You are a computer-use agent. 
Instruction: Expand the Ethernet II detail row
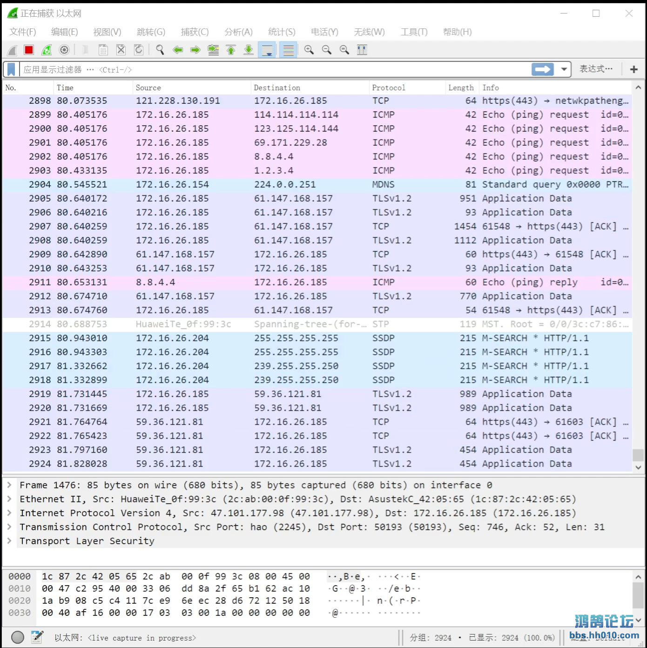[9, 499]
